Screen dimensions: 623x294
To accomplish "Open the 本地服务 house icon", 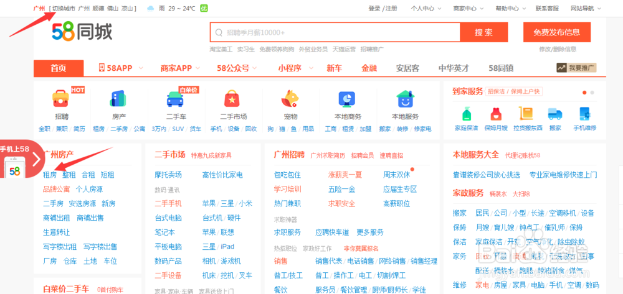I will tap(405, 99).
